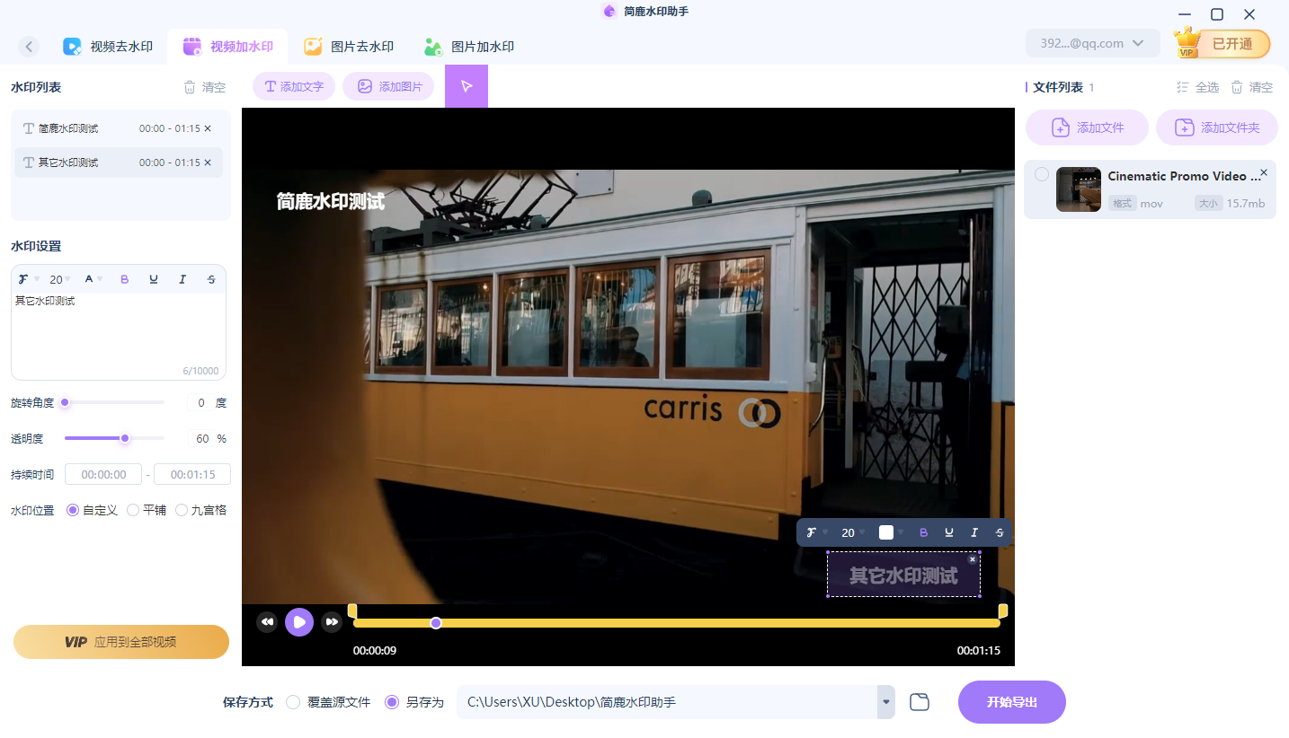
Task: Open white color swatch in floating toolbar
Action: tap(886, 532)
